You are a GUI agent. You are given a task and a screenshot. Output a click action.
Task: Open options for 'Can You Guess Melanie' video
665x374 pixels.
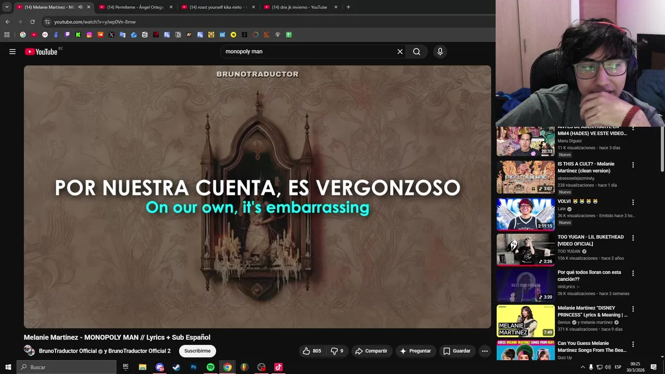point(633,344)
